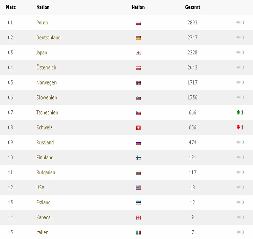Screen dimensions: 253x239
Task: Click the Estland nation link
Action: click(43, 202)
